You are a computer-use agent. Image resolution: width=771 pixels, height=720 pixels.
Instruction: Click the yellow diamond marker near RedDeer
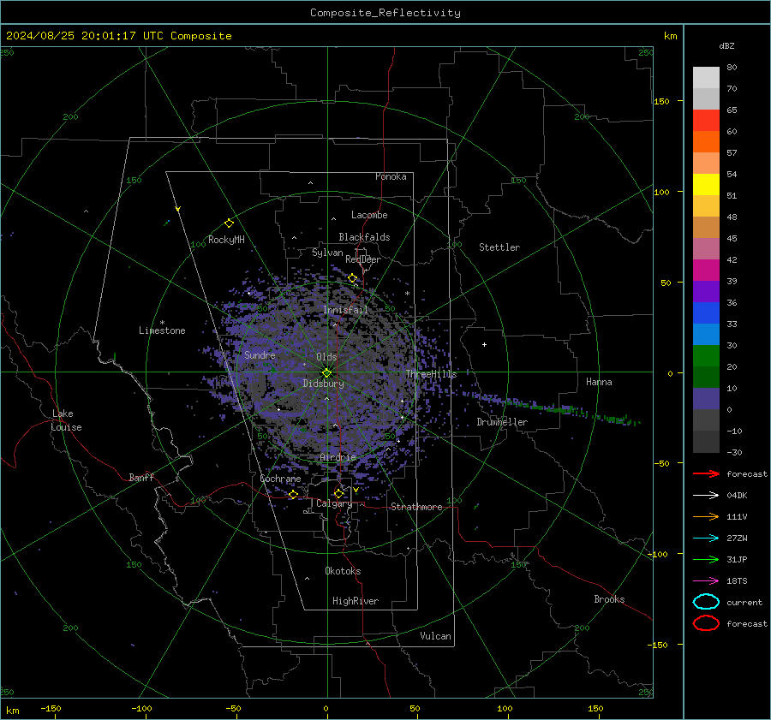(352, 278)
